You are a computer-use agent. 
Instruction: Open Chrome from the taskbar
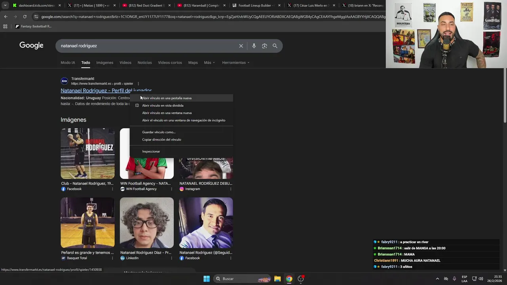289,279
